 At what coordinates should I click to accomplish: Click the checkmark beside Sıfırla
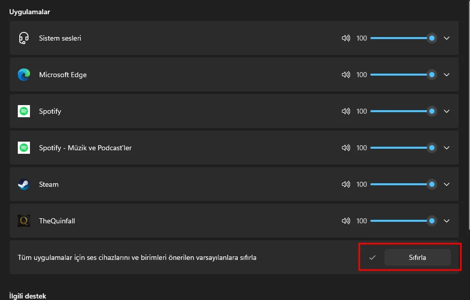tap(372, 257)
